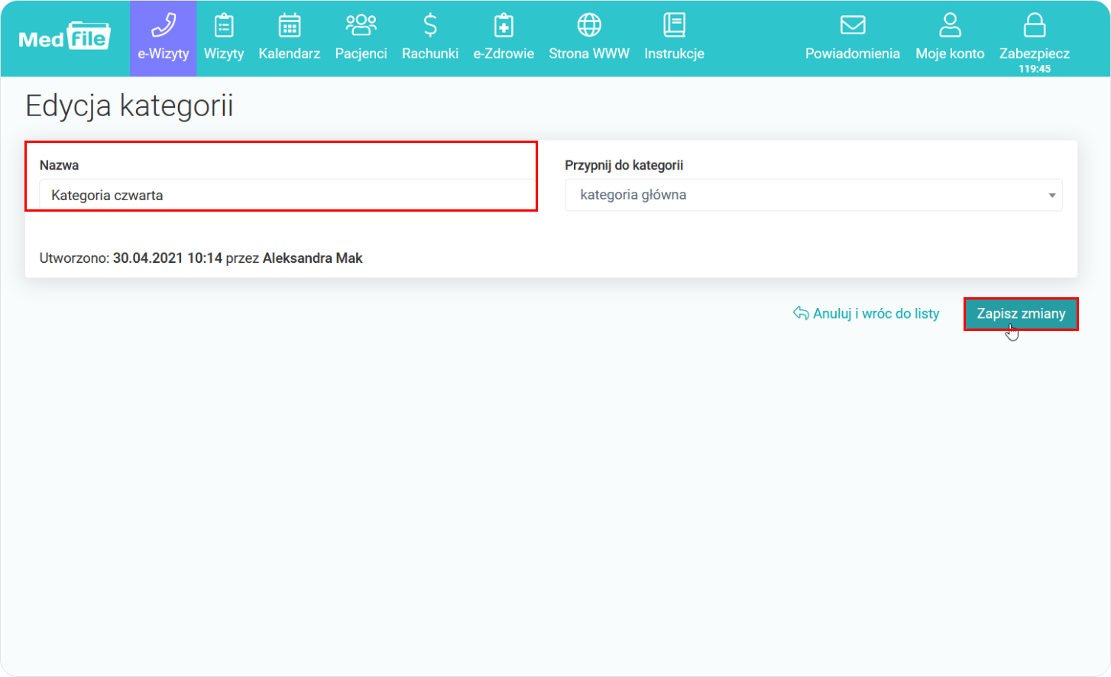
Task: Open Moje konto user icon
Action: [950, 25]
